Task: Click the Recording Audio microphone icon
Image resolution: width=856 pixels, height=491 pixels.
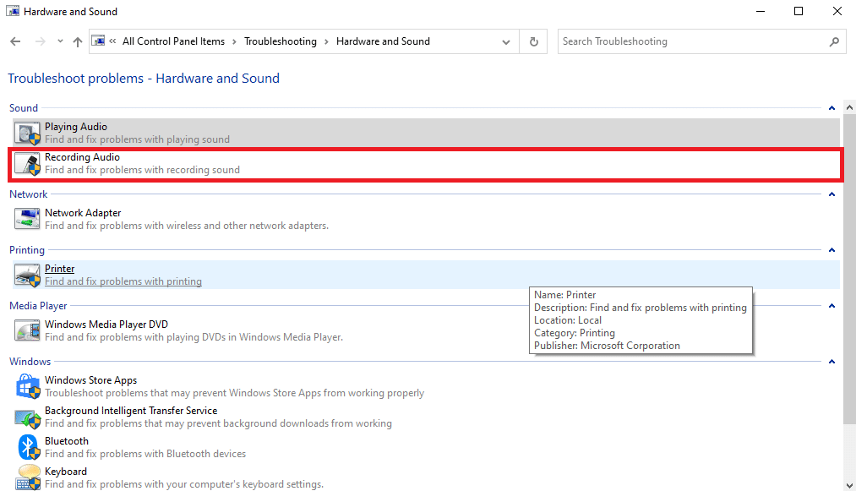Action: pyautogui.click(x=28, y=163)
